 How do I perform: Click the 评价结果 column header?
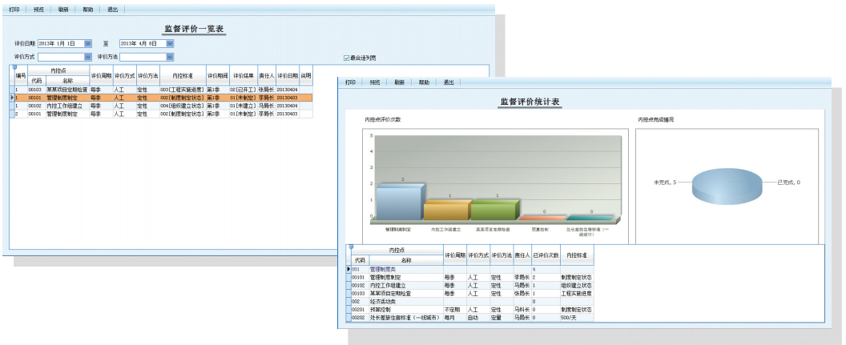[244, 75]
